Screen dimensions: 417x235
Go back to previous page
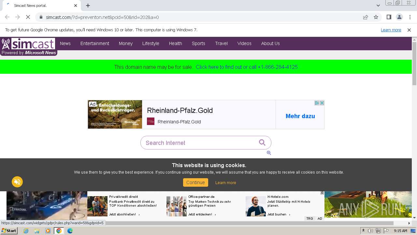pyautogui.click(x=7, y=17)
